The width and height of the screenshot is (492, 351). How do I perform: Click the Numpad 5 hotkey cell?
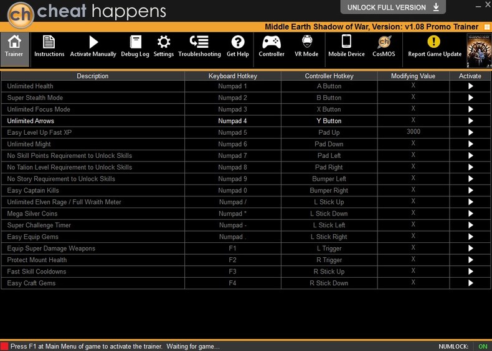[232, 132]
